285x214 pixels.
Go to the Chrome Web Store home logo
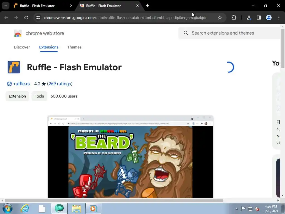tap(18, 33)
